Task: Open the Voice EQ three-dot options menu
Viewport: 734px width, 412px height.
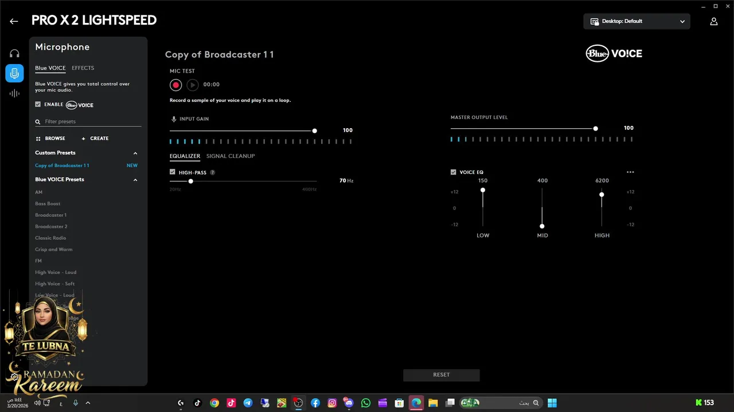Action: coord(630,172)
